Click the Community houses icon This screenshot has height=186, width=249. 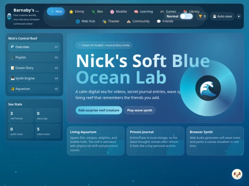(129, 21)
